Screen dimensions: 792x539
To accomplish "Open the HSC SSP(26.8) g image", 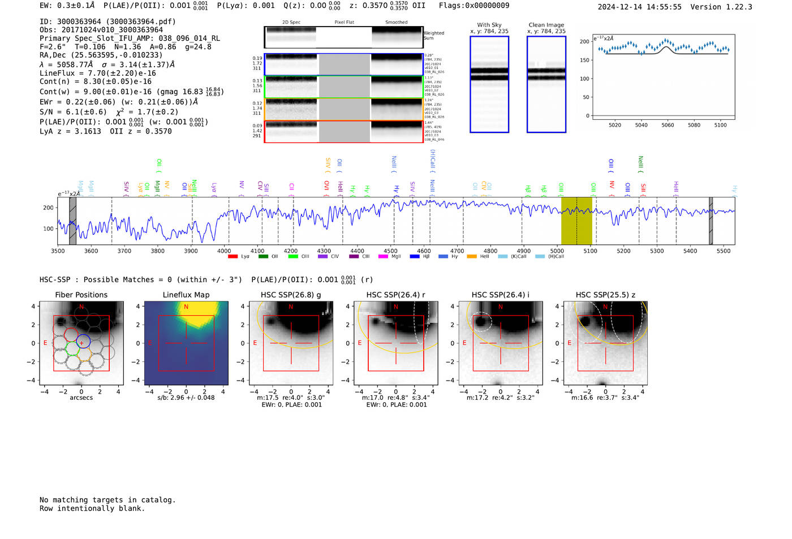I will coord(291,343).
